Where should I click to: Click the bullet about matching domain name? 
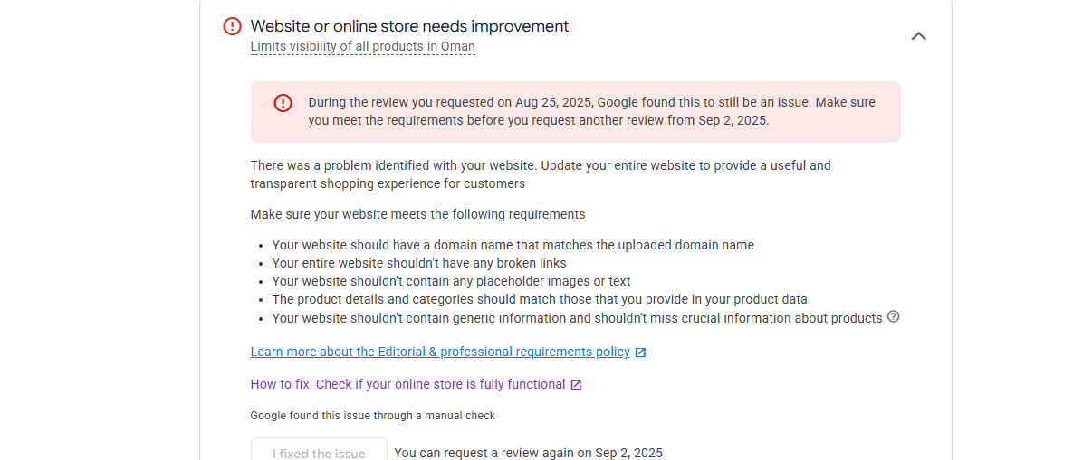pyautogui.click(x=513, y=245)
